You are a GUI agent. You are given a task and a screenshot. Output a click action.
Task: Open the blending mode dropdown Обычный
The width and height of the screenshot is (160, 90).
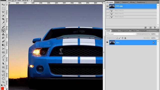(x=121, y=34)
